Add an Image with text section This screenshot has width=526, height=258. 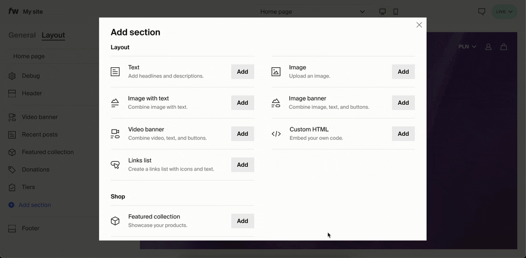[242, 103]
